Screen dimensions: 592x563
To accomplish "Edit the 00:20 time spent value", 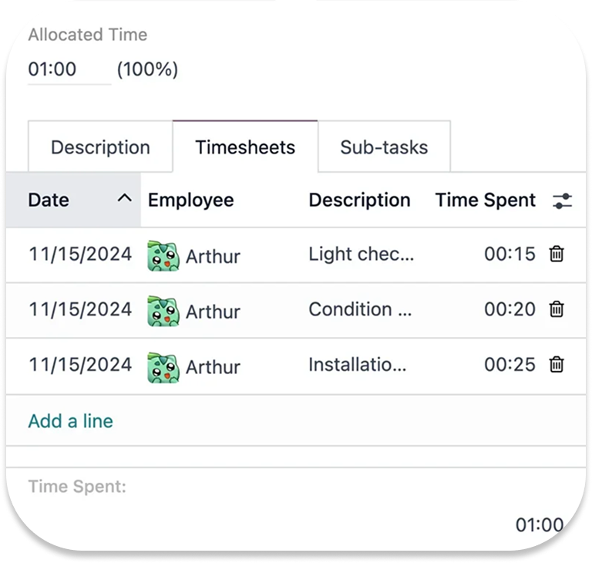I will (510, 309).
